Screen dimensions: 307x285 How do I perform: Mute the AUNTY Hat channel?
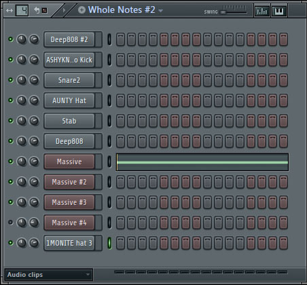coord(10,100)
